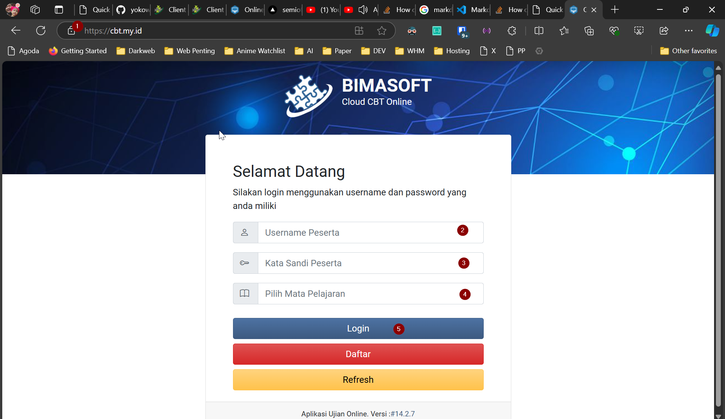Expand the Other favorites folder
Screen dimensions: 725x419
click(688, 51)
